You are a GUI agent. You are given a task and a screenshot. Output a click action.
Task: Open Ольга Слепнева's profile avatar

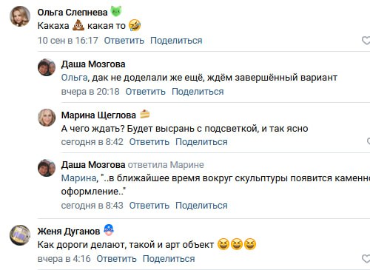tap(20, 16)
